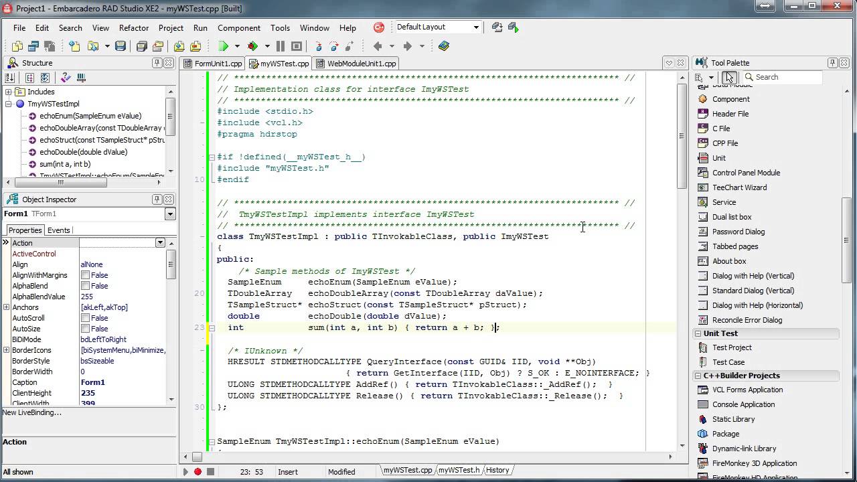Pin the Structure panel
This screenshot has width=857, height=482.
[x=157, y=62]
